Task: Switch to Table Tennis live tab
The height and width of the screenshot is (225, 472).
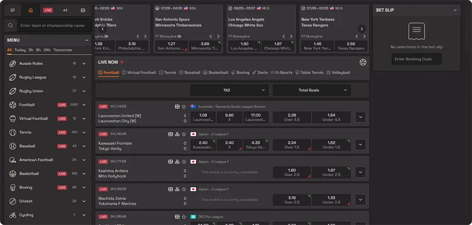Action: 310,72
